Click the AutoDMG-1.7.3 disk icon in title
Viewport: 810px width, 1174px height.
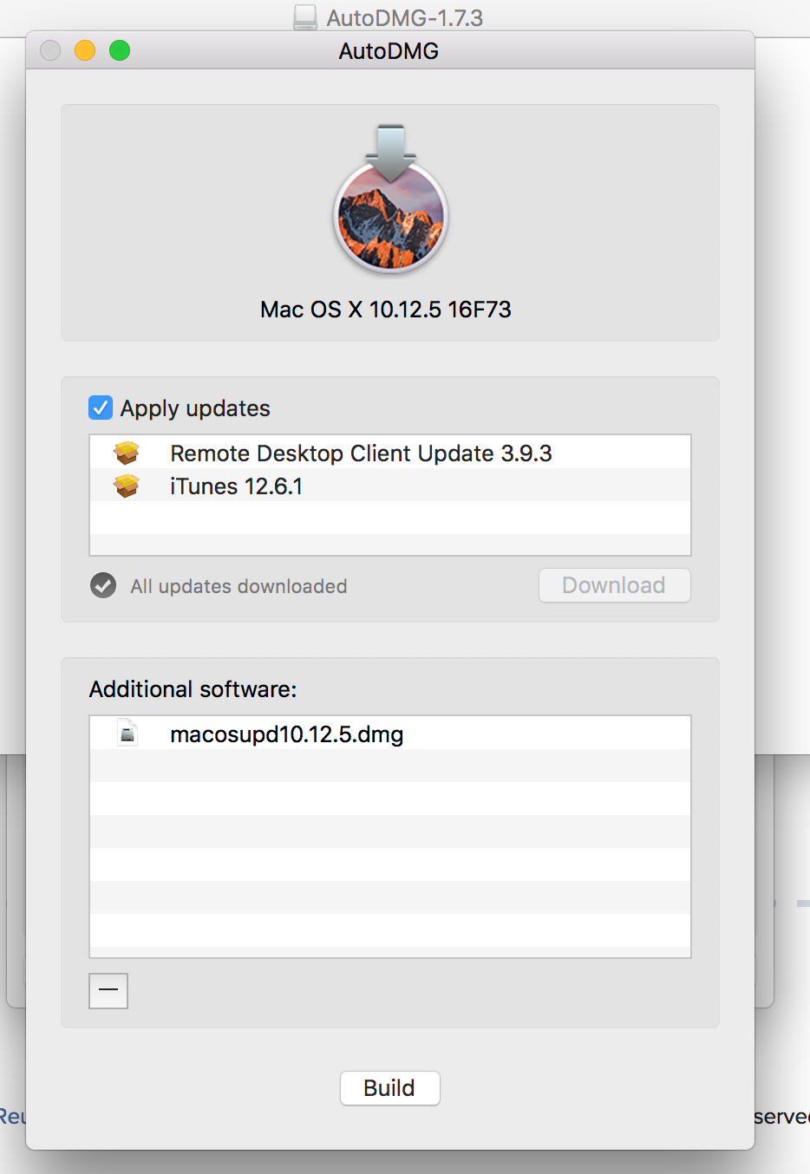(x=305, y=17)
